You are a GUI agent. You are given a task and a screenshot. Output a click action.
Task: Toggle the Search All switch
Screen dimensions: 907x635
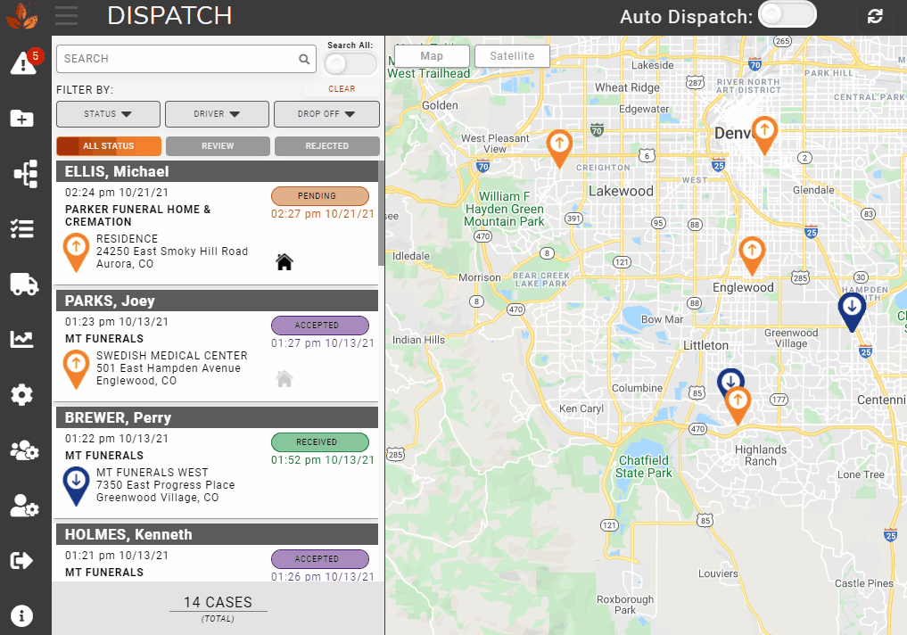[x=349, y=64]
